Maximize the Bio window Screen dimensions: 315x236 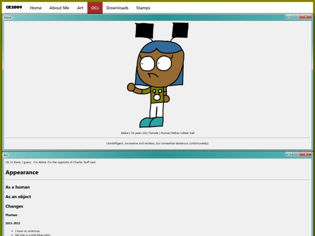(296, 154)
